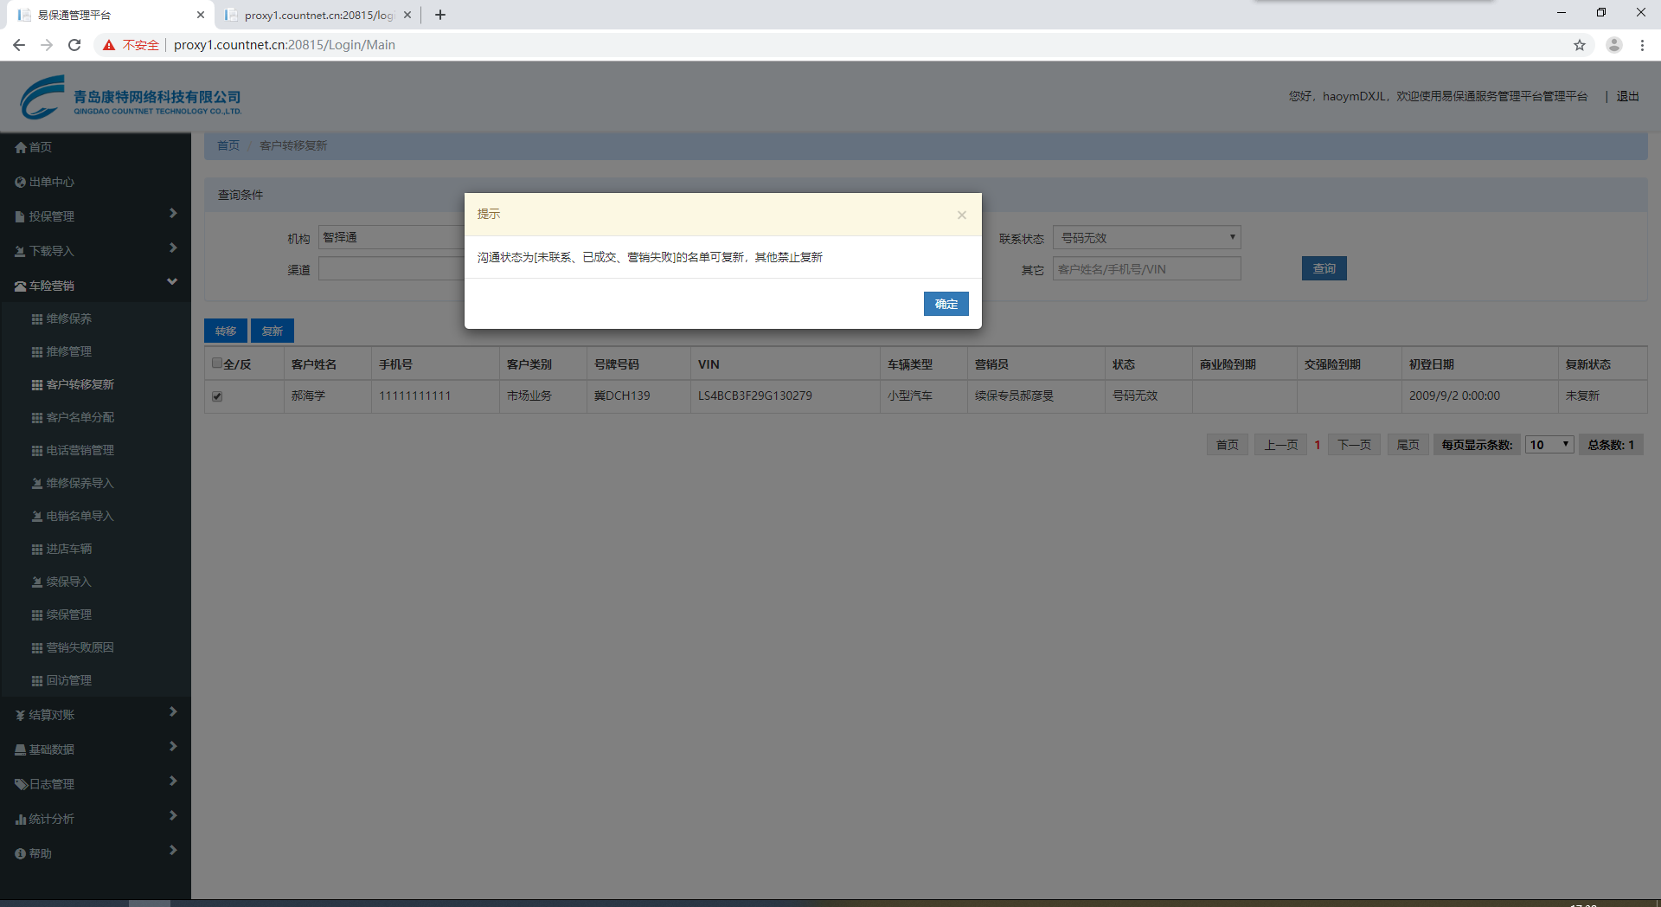Click the 客户姓名/手机号/VIN search field
The image size is (1661, 907).
pyautogui.click(x=1147, y=269)
